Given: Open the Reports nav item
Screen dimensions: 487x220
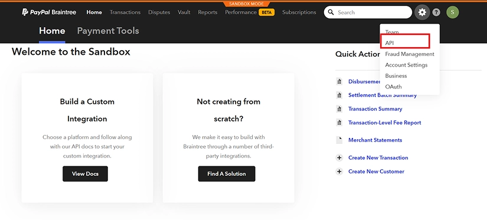Looking at the screenshot, I should tap(207, 12).
